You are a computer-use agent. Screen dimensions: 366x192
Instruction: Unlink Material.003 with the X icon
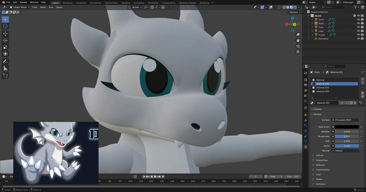tap(355, 103)
